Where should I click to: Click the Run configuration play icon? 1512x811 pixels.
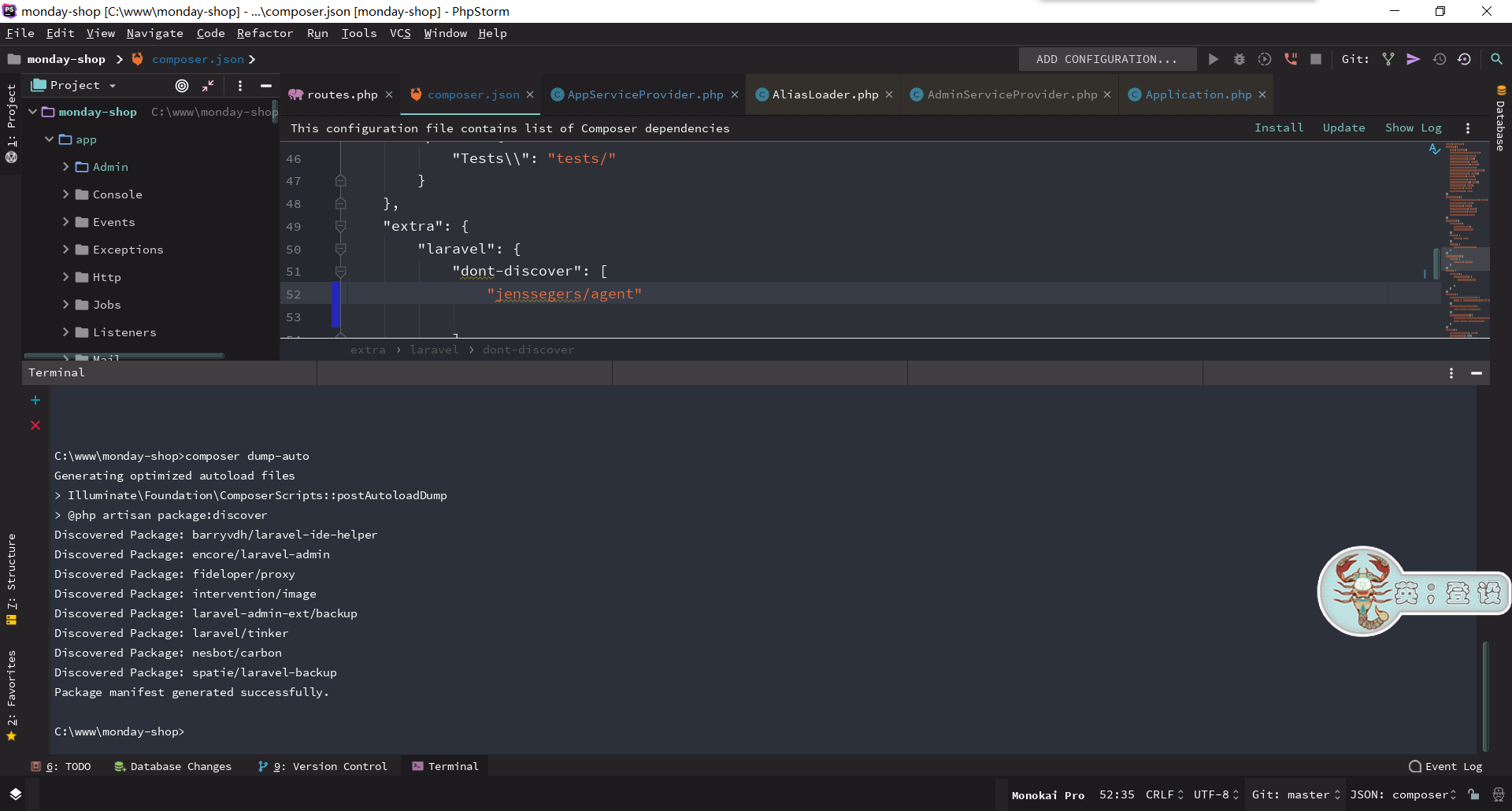coord(1214,59)
